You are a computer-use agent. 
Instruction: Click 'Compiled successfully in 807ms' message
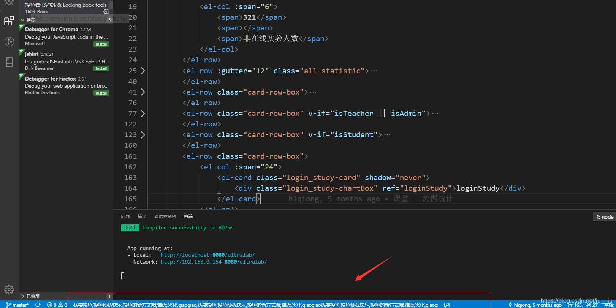pos(188,227)
